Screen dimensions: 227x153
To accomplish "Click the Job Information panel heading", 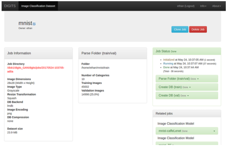I will click(38, 53).
